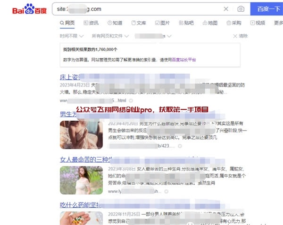
Task: Switch to 资讯 tab
Action: click(x=91, y=23)
